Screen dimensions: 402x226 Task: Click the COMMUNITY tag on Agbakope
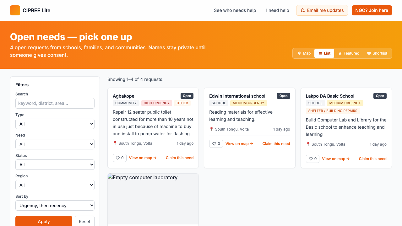coord(126,103)
